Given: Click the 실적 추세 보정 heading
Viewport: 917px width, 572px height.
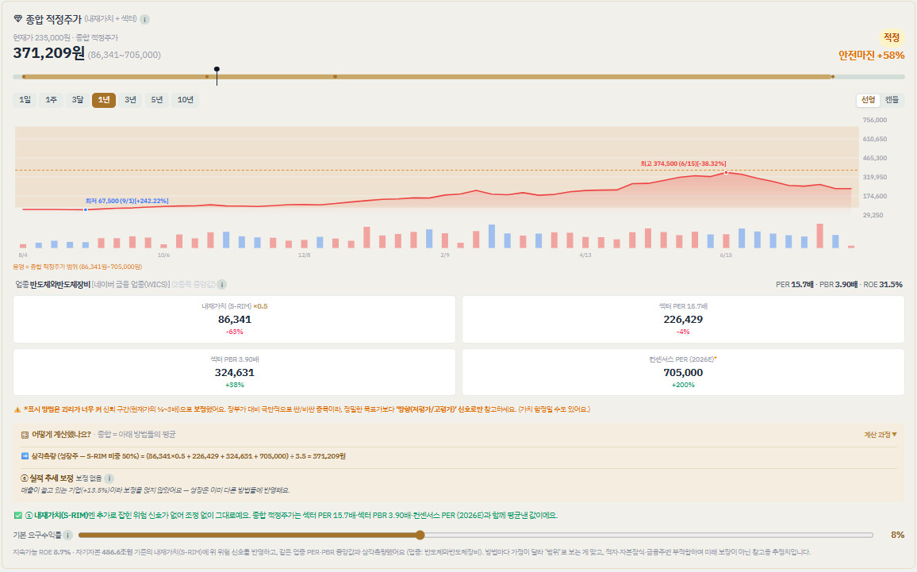Looking at the screenshot, I should [51, 478].
